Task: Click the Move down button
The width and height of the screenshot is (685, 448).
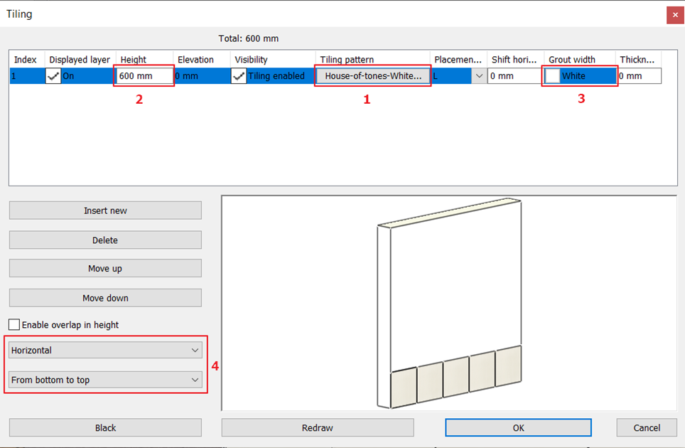Action: [x=105, y=298]
